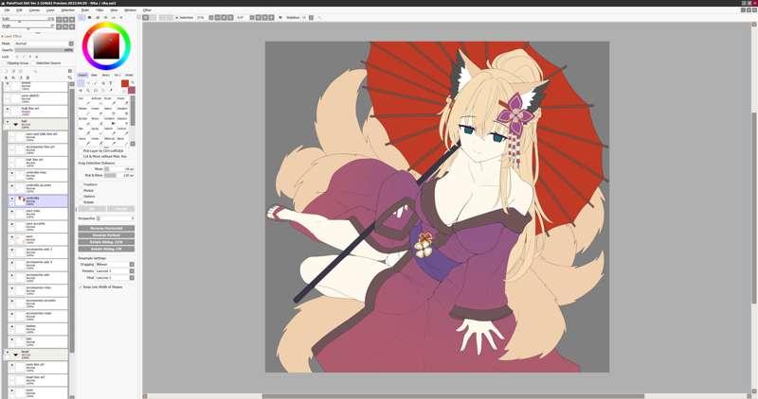The height and width of the screenshot is (399, 758).
Task: Select the Distort transform radio option
Action: click(81, 197)
